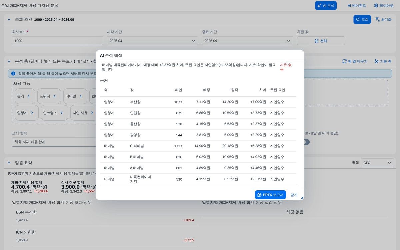Click the 20.18억원 actual cell
The height and width of the screenshot is (250, 400).
pyautogui.click(x=230, y=146)
